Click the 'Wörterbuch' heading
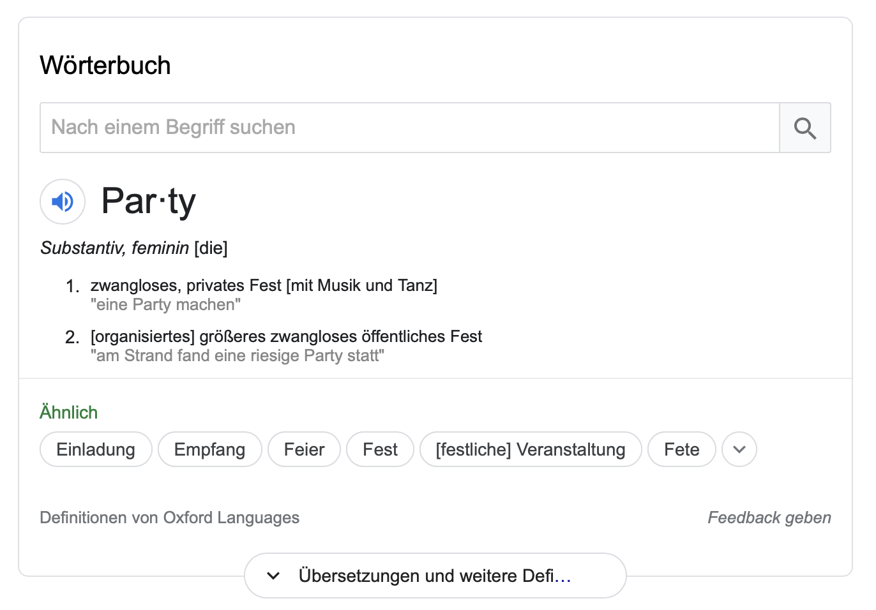Viewport: 876px width, 610px height. point(105,65)
